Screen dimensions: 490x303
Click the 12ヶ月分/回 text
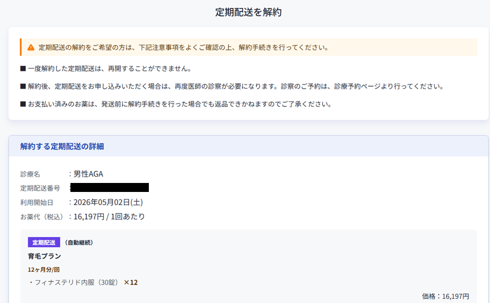(x=43, y=270)
